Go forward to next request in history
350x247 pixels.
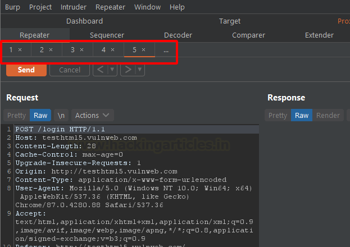click(x=128, y=70)
